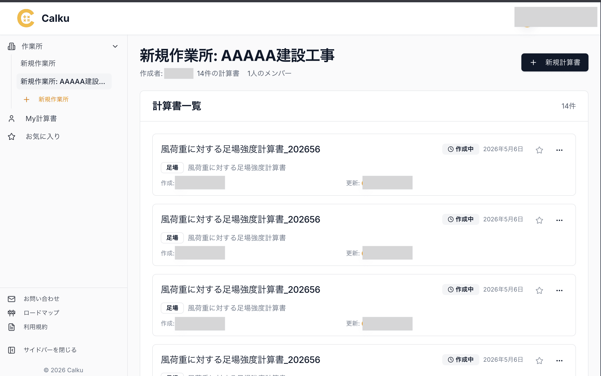The height and width of the screenshot is (376, 601).
Task: Click the plus icon in 新規計算書 button
Action: [x=533, y=62]
